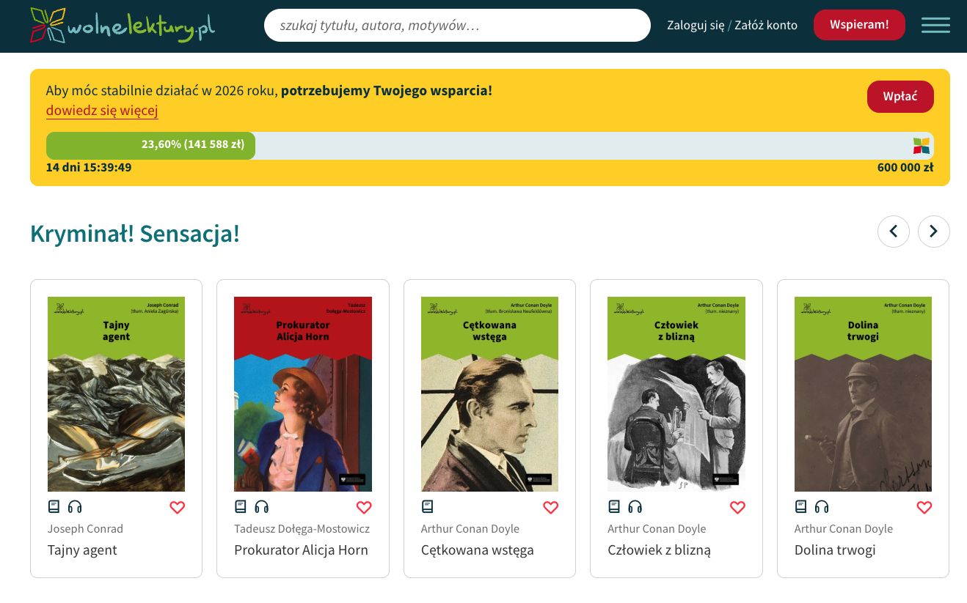Open the book icon under Prokurator Alicja Horn

click(x=241, y=506)
